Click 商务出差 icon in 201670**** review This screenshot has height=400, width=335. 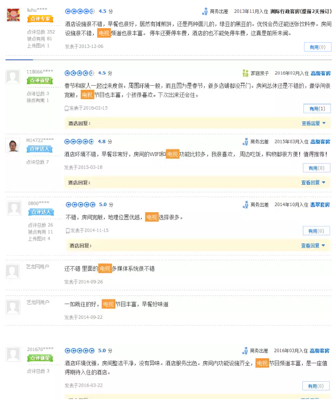pyautogui.click(x=245, y=351)
